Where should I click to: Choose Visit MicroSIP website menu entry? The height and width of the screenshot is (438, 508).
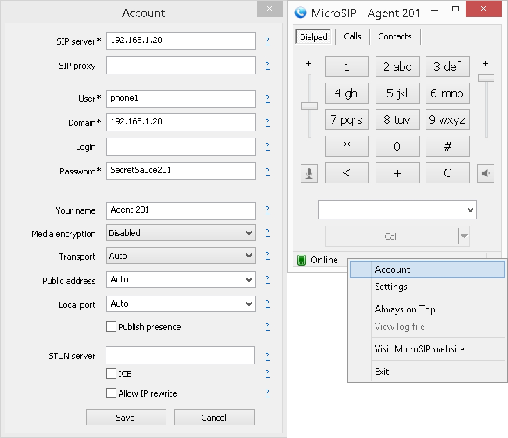pyautogui.click(x=428, y=349)
